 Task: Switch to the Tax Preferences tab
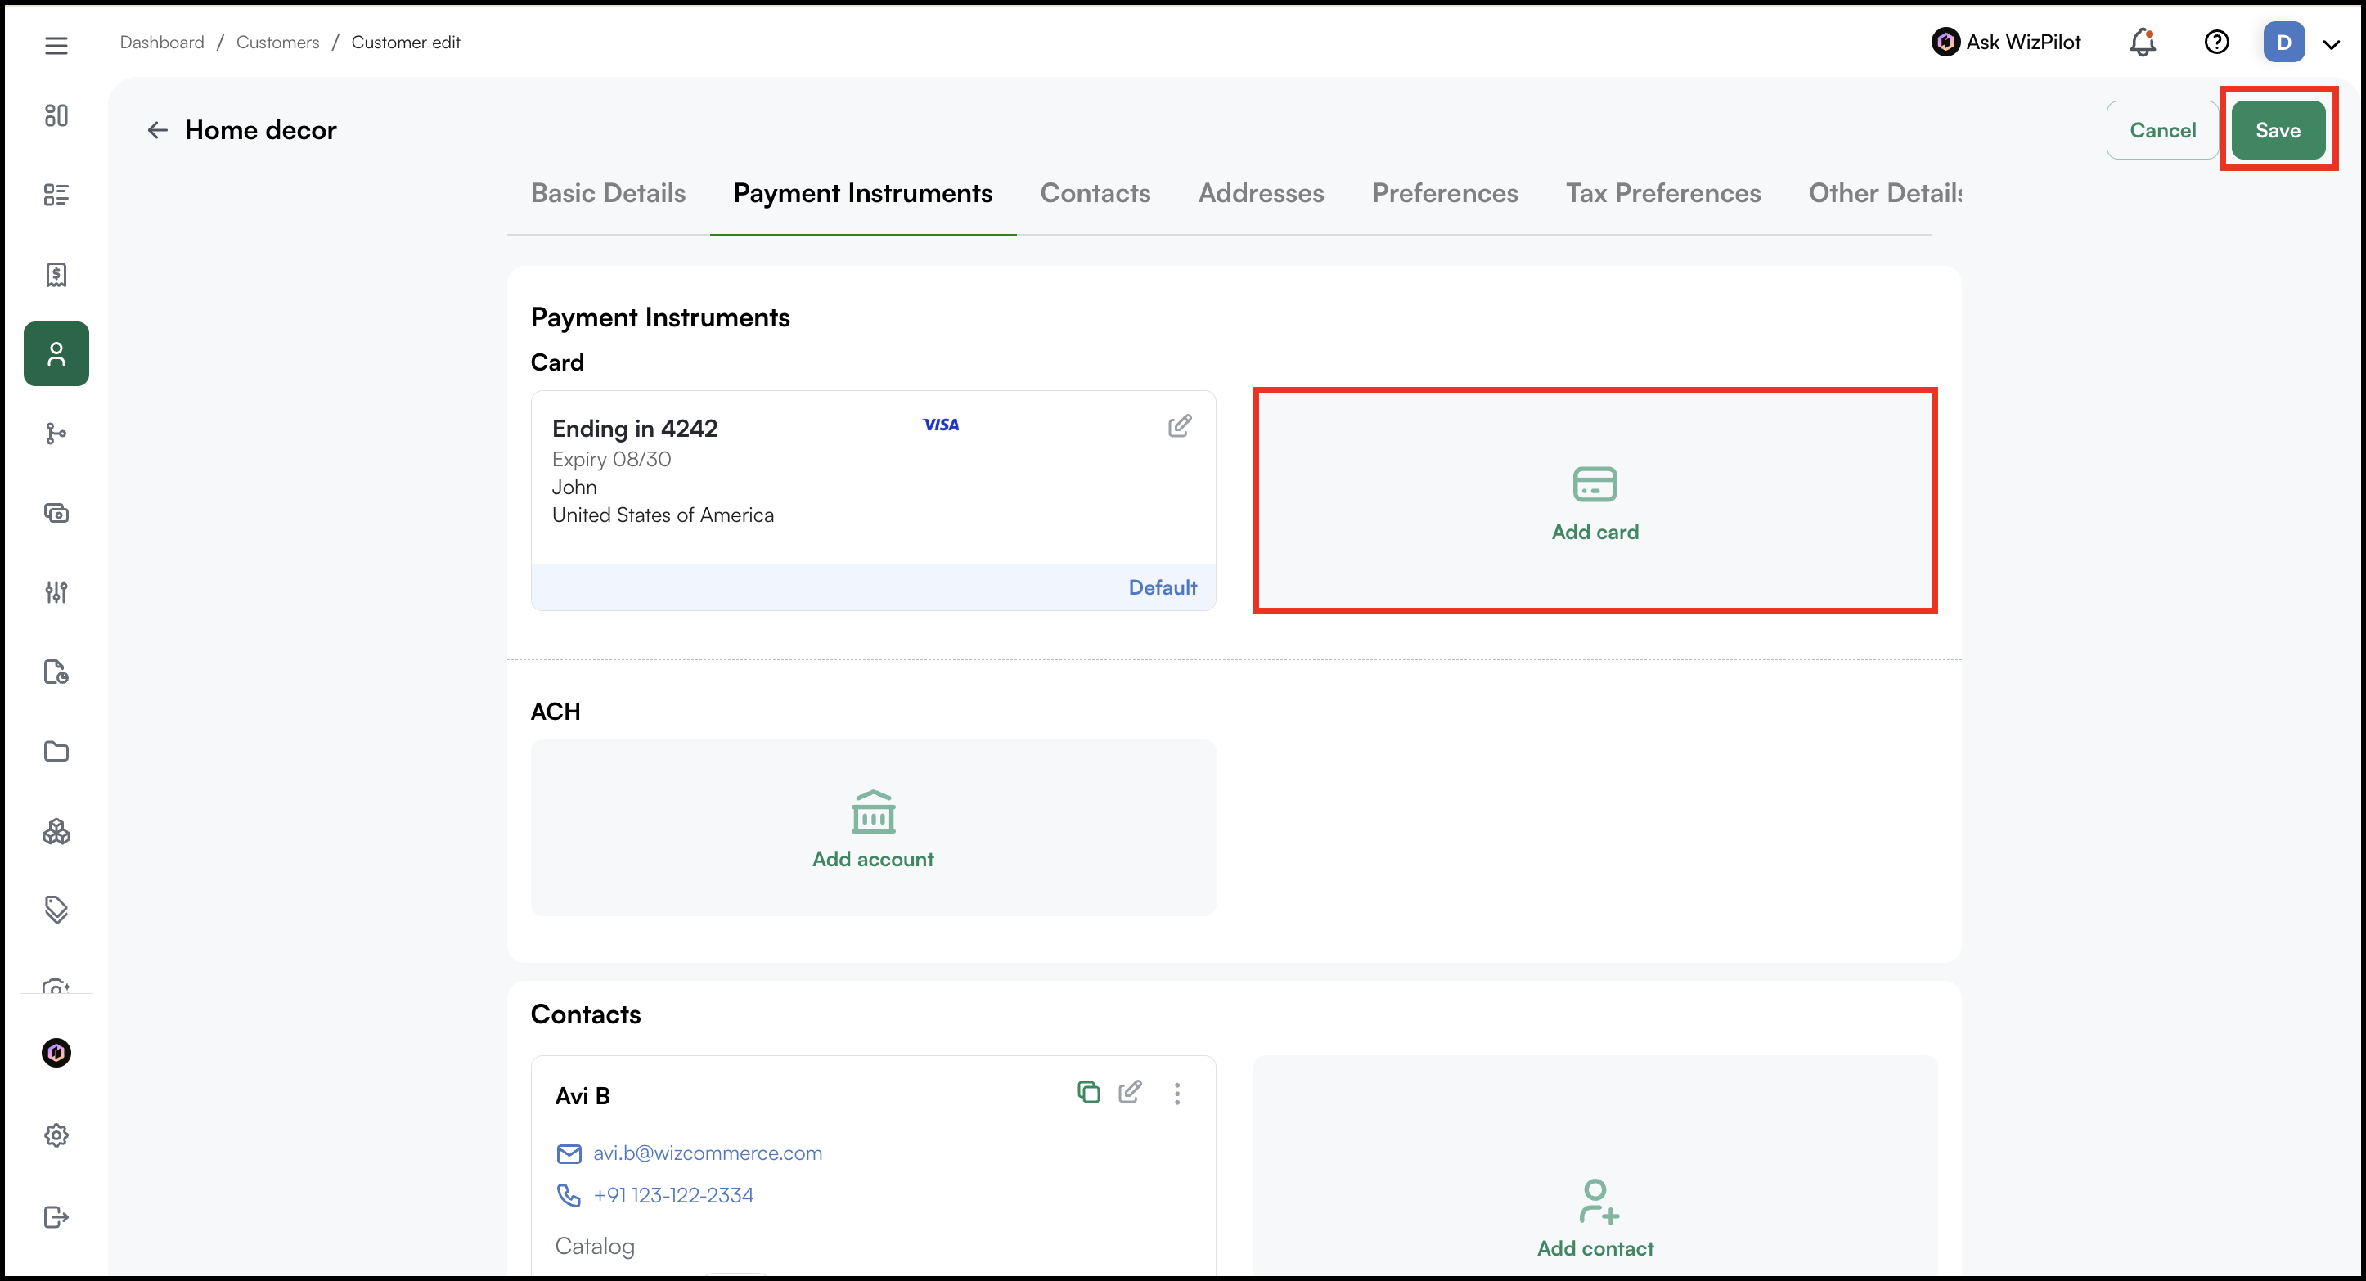coord(1663,193)
